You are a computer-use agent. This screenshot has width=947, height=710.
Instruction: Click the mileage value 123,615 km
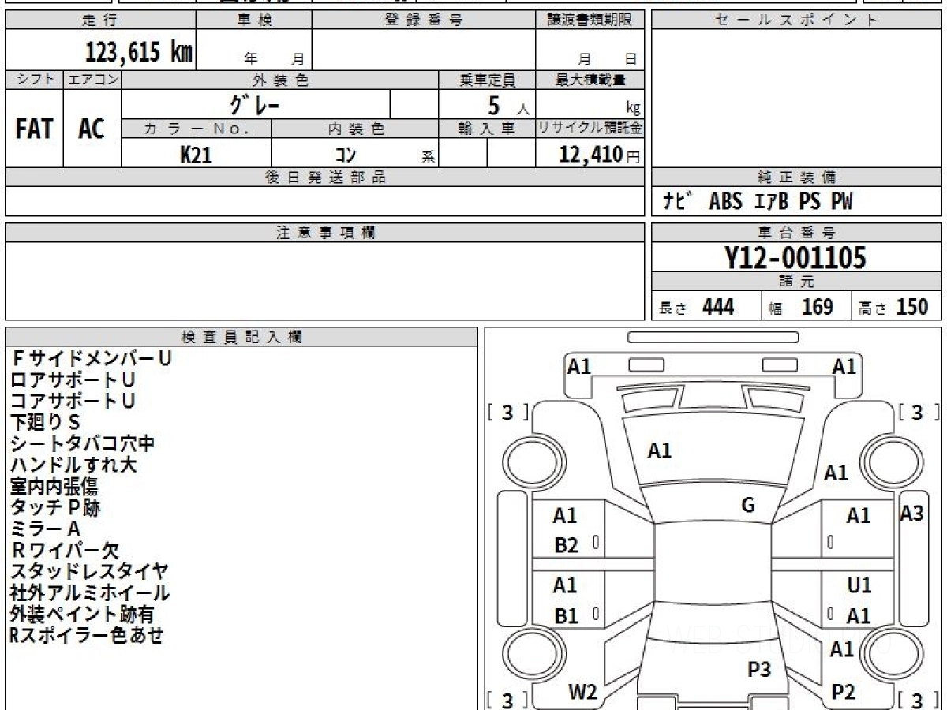138,53
